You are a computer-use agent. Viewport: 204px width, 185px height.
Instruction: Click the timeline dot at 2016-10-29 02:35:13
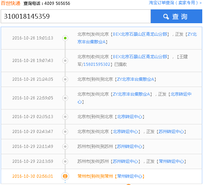click(65, 117)
